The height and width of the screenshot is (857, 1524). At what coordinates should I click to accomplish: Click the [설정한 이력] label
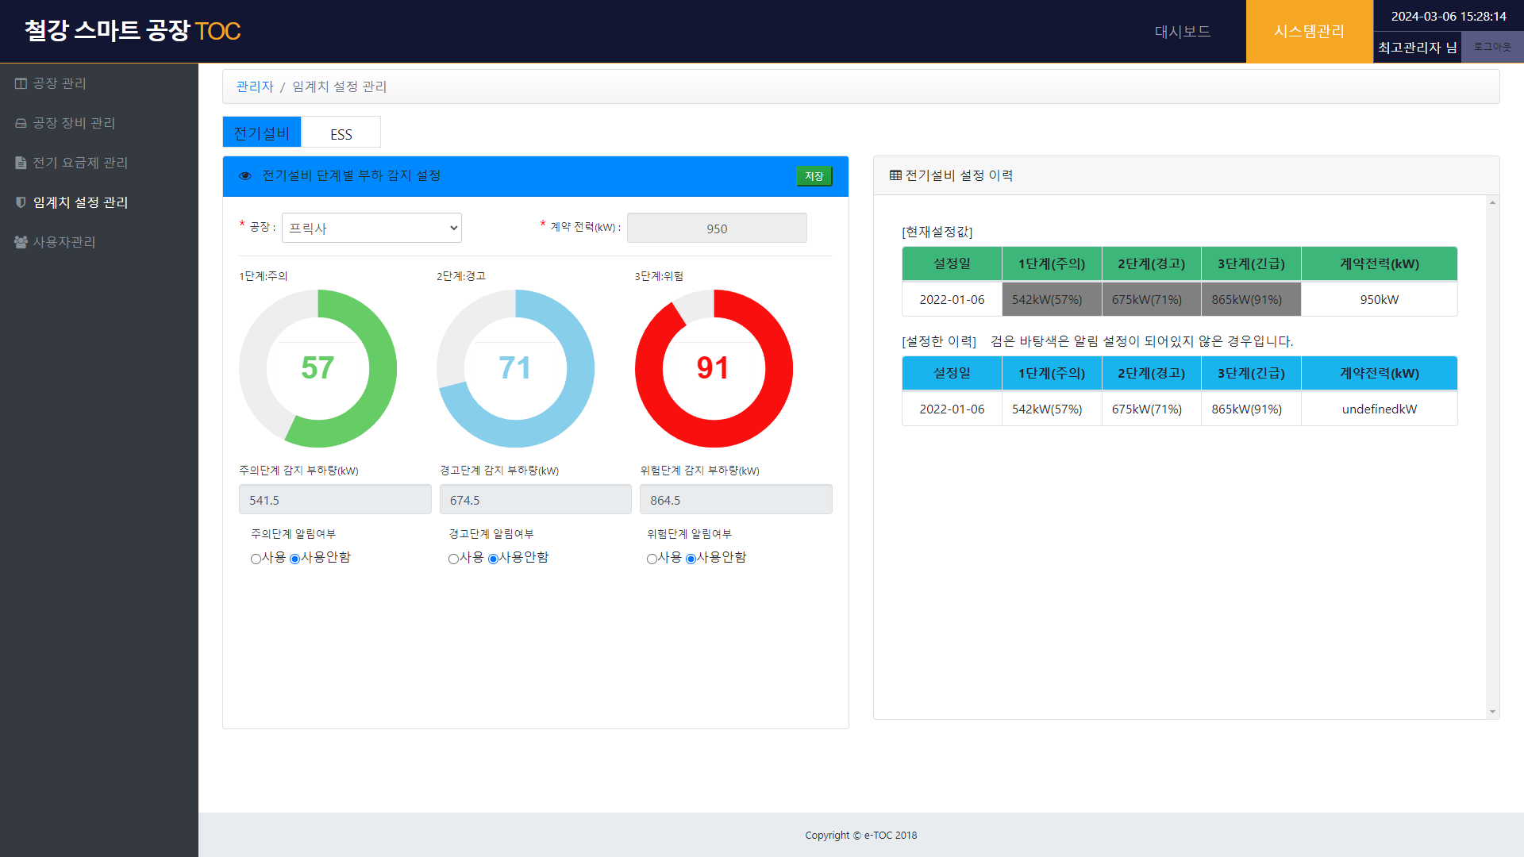[x=939, y=341]
